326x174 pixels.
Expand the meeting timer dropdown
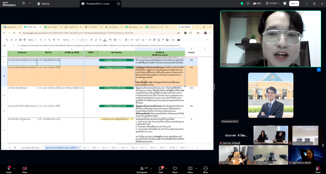pyautogui.click(x=279, y=4)
